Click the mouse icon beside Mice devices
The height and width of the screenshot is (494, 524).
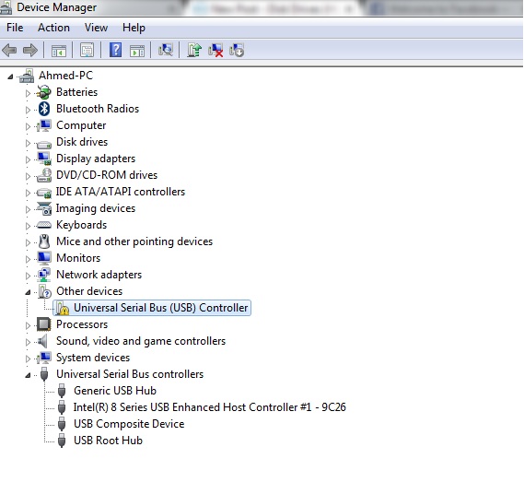point(44,241)
